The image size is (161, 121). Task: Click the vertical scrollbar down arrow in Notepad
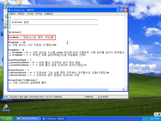[126, 87]
